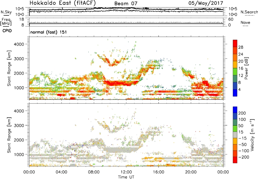
Task: Click the 'N.Search' legend label
Action: click(x=249, y=12)
